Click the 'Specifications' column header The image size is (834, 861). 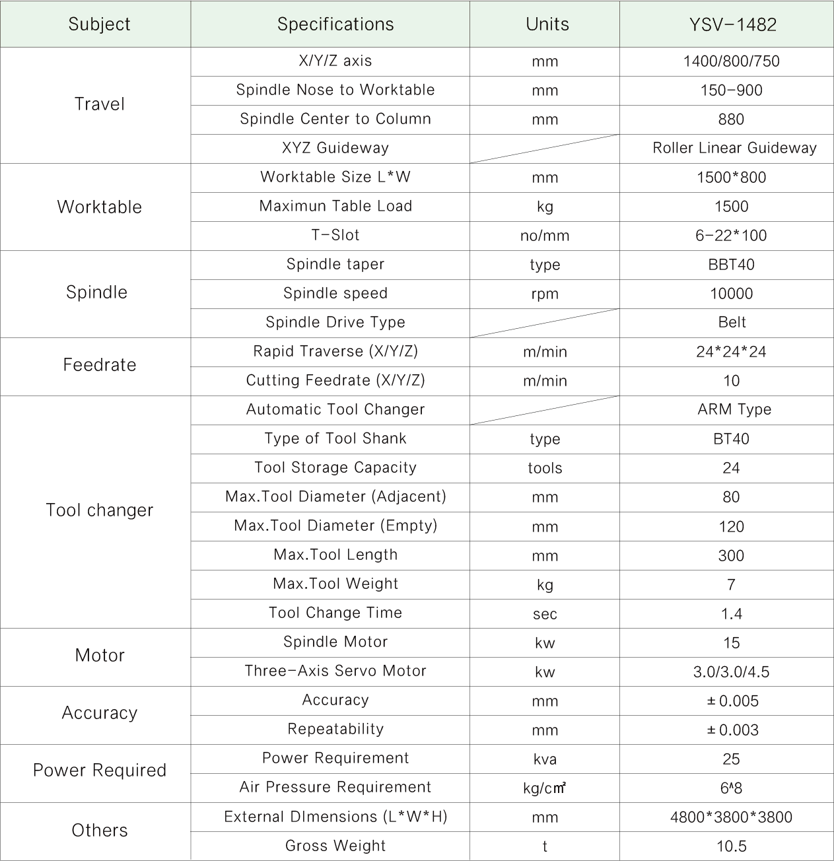[x=330, y=24]
